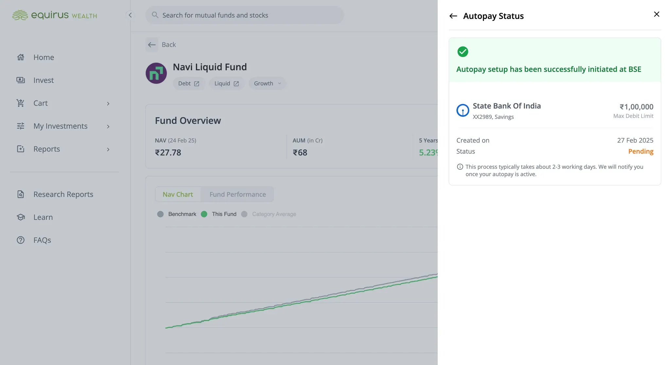Toggle the Benchmark series in chart legend
Image resolution: width=670 pixels, height=365 pixels.
tap(177, 214)
